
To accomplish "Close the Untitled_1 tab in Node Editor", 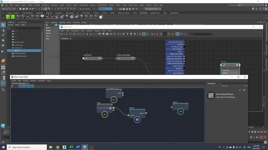I will [x=70, y=39].
